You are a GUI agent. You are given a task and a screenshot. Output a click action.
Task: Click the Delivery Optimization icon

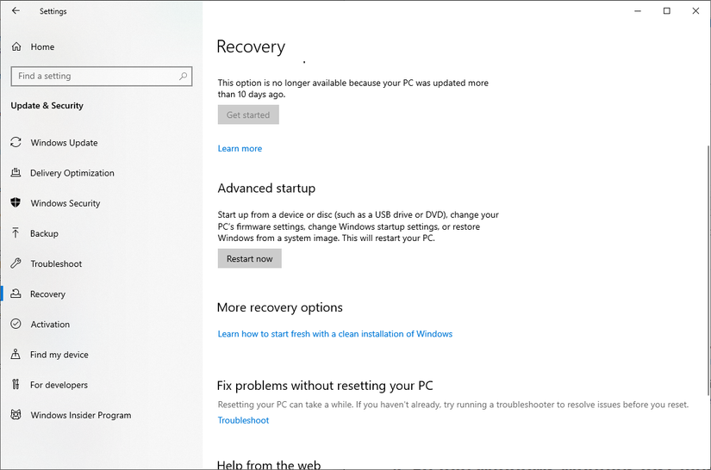[16, 172]
